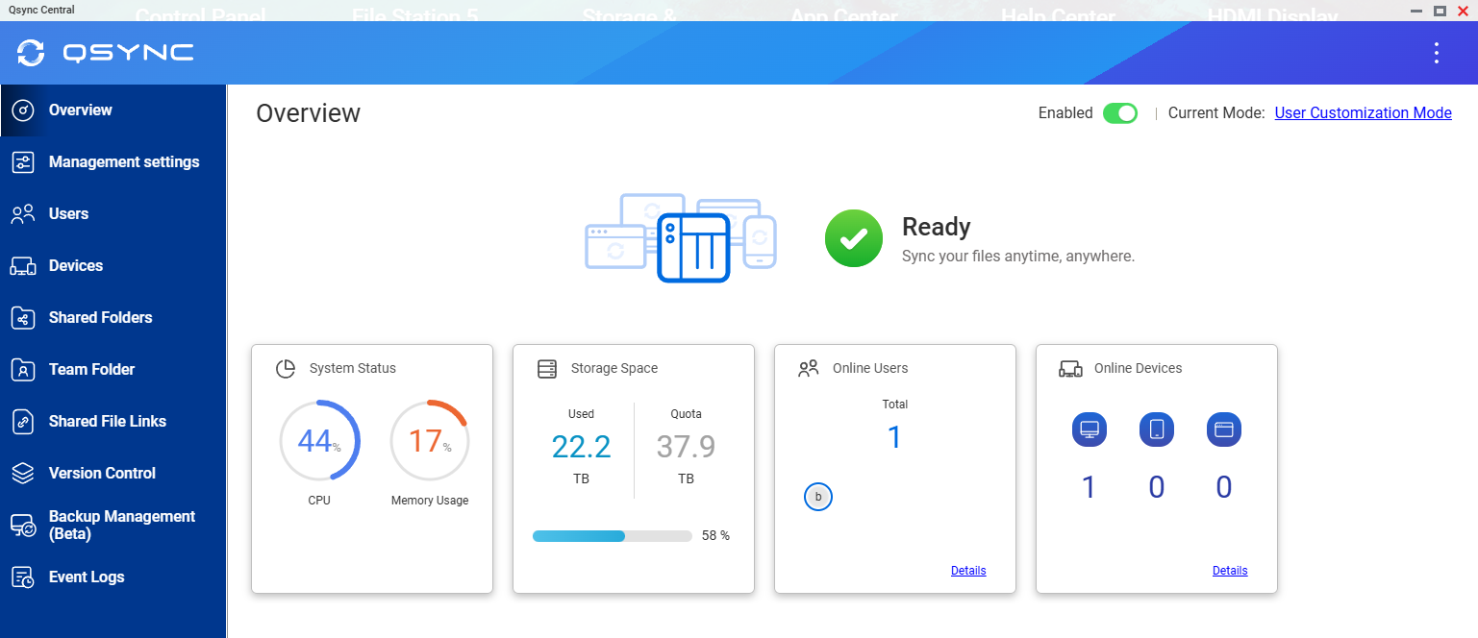Click the 'Current Mode:' label
The width and height of the screenshot is (1478, 638).
pos(1216,113)
